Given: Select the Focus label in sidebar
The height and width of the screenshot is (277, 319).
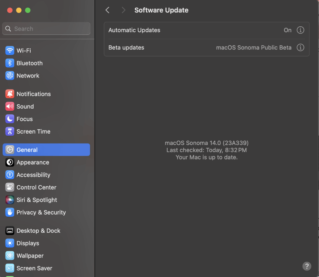Looking at the screenshot, I should 25,119.
